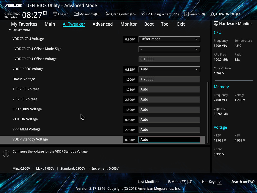Click Last Modified at bottom
This screenshot has height=193, width=257.
click(149, 182)
